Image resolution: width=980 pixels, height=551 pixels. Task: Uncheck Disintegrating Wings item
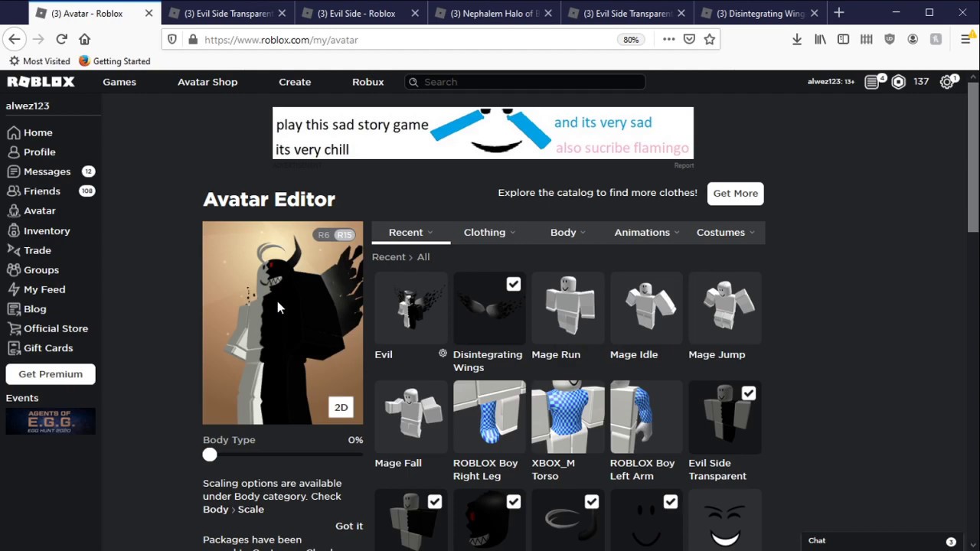tap(513, 285)
